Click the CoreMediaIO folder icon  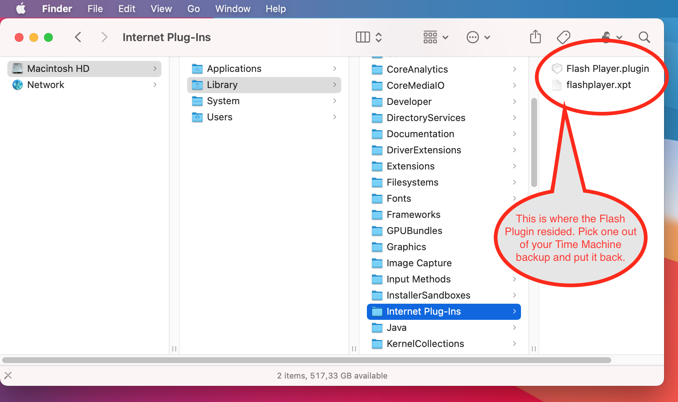point(377,85)
